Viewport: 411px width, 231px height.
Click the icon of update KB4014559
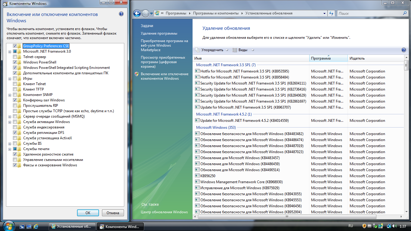(197, 121)
